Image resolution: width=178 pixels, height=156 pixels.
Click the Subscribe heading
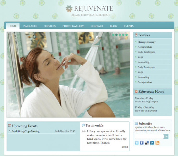click(x=145, y=123)
